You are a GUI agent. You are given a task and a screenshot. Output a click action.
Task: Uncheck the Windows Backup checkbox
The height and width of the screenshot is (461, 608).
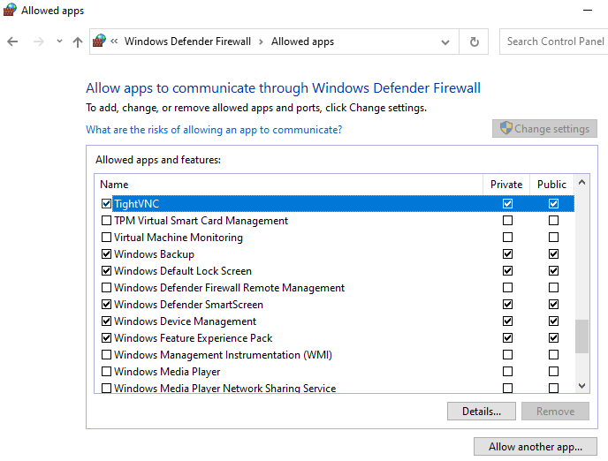click(106, 254)
